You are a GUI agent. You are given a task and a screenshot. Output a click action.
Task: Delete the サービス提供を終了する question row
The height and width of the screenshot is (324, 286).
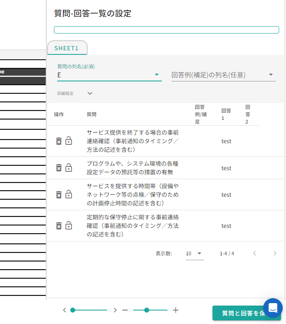click(x=59, y=141)
